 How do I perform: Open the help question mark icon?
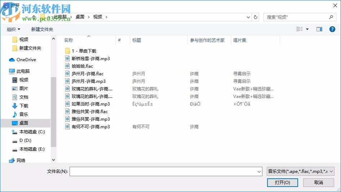(x=332, y=29)
